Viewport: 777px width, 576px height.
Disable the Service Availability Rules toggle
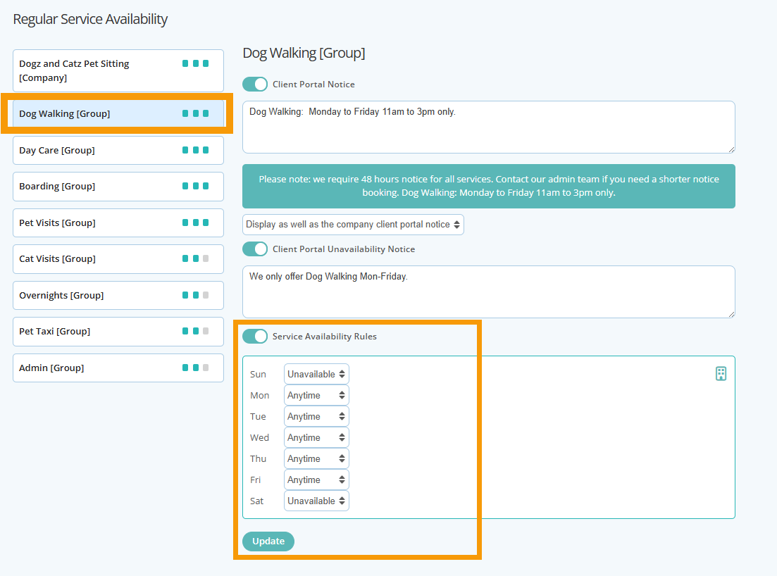point(254,336)
